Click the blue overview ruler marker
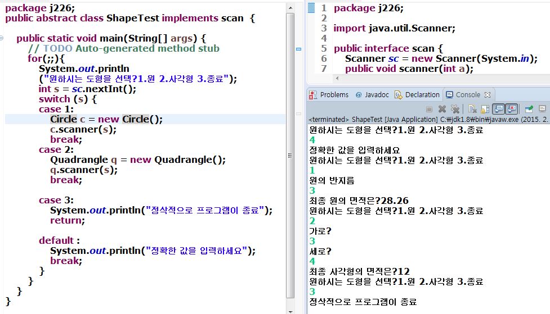Image resolution: width=550 pixels, height=314 pixels. 298,49
